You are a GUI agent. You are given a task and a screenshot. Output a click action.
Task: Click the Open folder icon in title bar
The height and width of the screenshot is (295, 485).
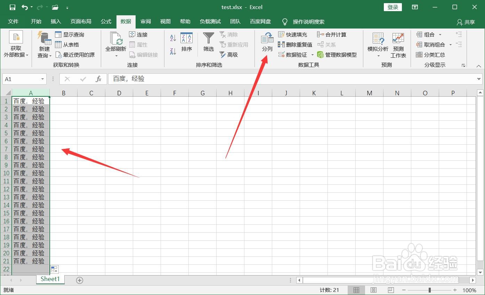click(x=55, y=7)
